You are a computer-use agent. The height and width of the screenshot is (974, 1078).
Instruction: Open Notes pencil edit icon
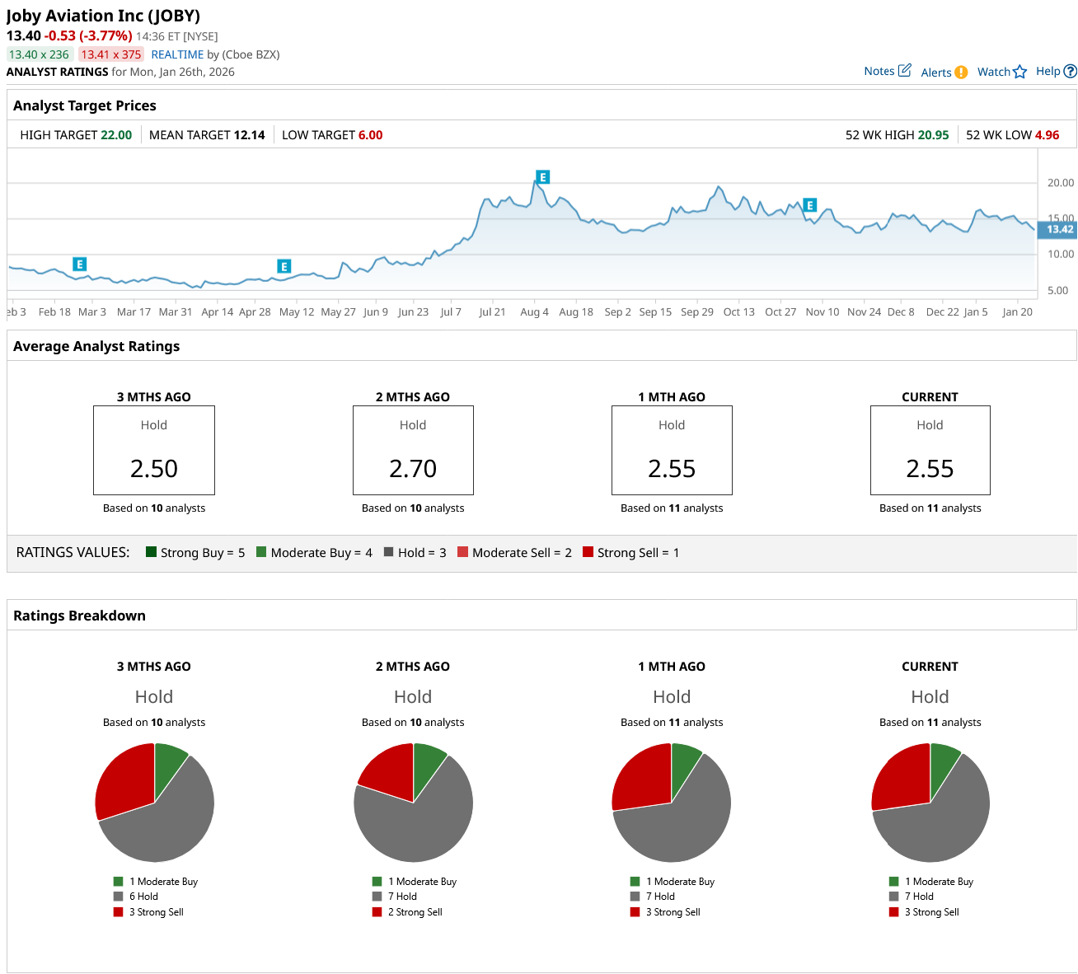point(904,71)
